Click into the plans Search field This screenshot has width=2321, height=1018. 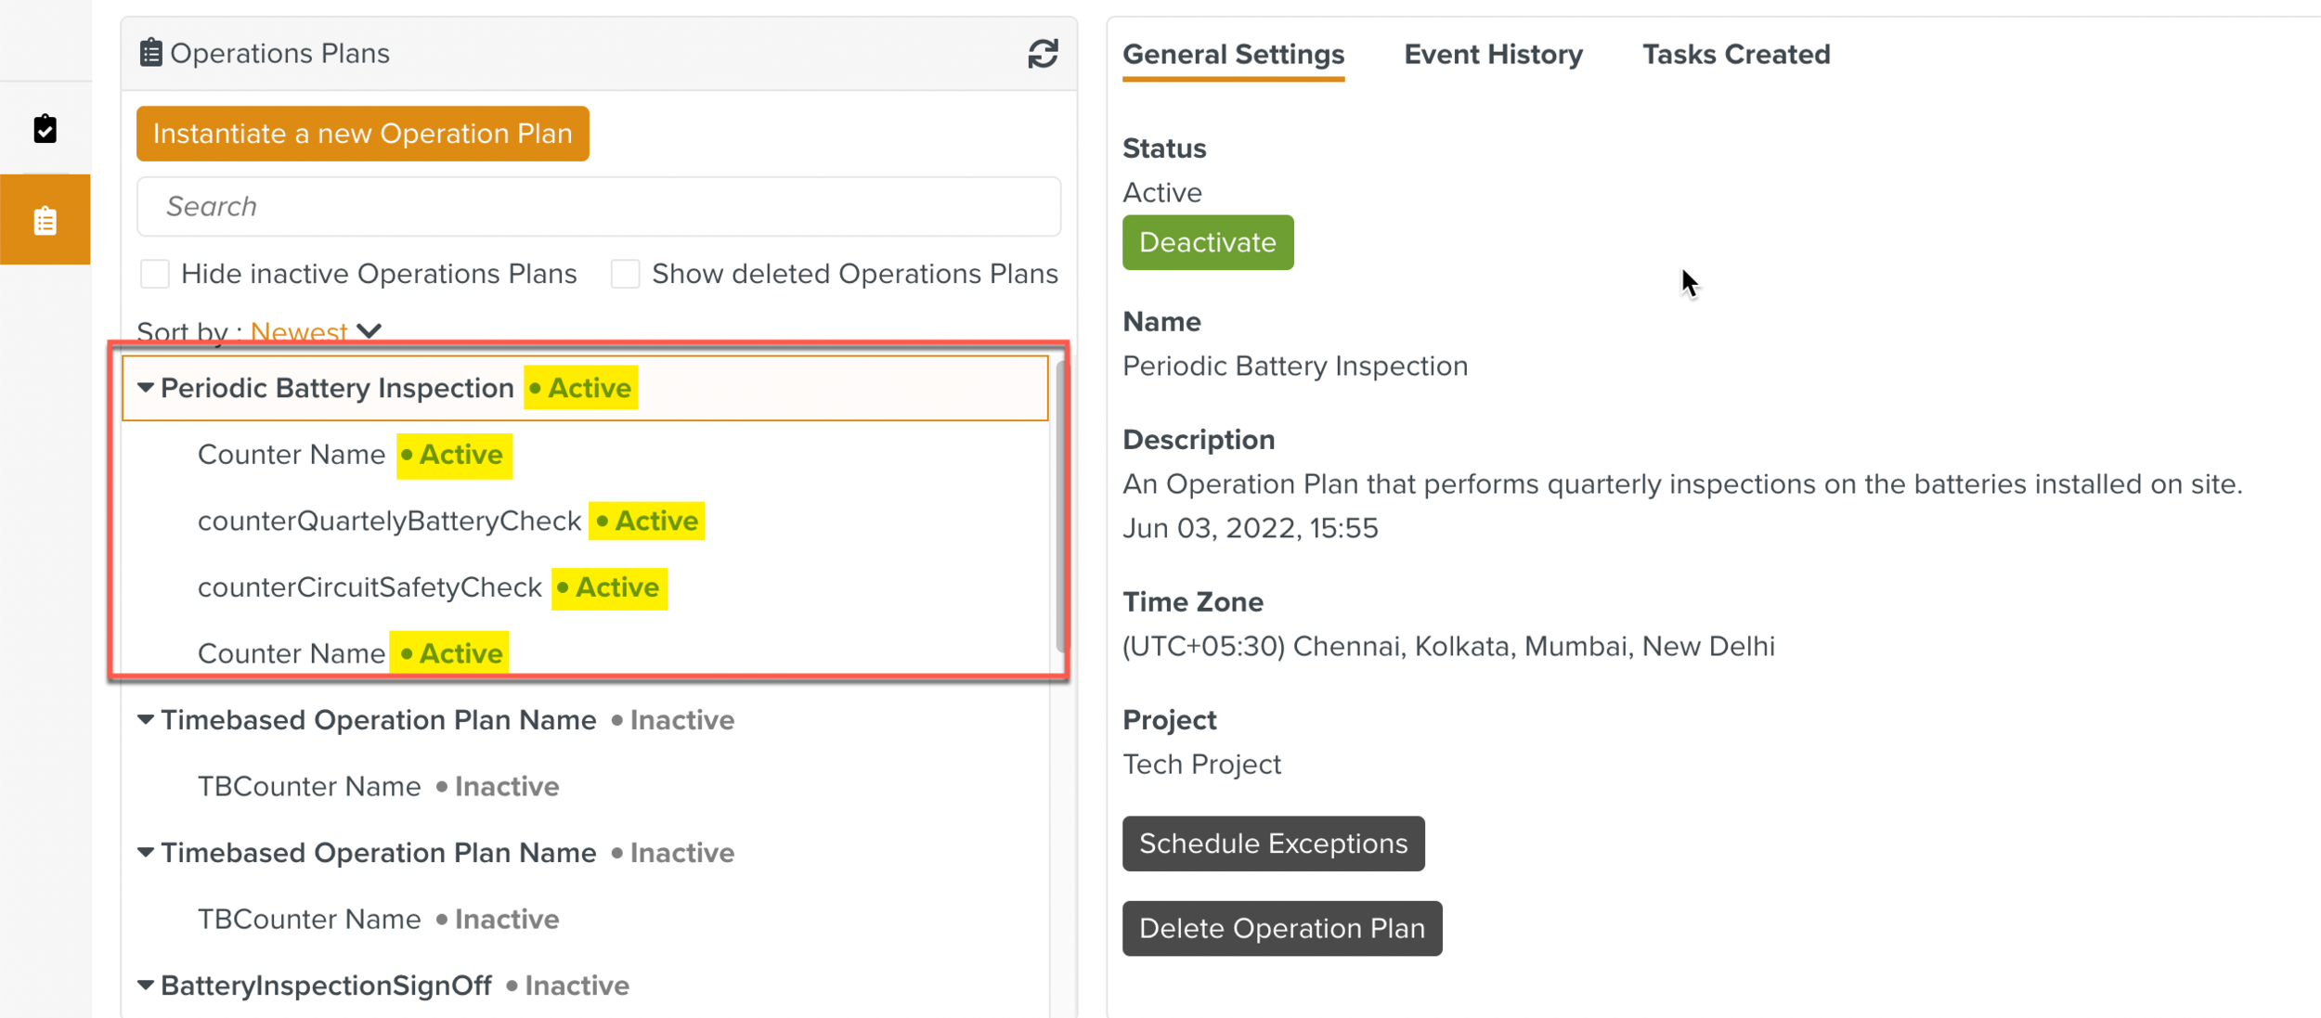(599, 206)
